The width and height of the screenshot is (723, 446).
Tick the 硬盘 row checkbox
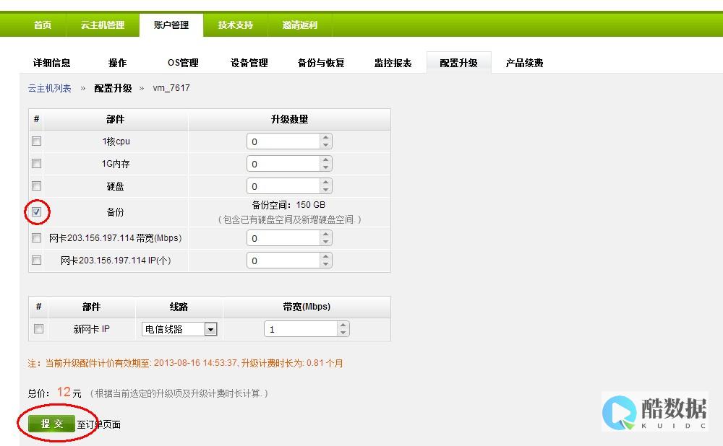pos(36,186)
